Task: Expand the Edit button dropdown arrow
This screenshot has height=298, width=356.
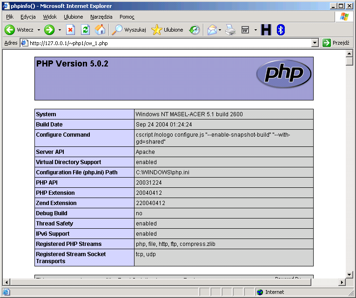Action: [x=255, y=30]
